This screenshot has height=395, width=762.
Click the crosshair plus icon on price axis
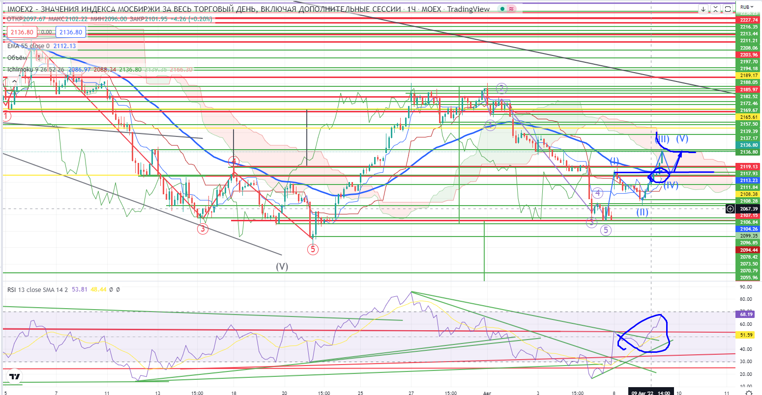click(731, 209)
